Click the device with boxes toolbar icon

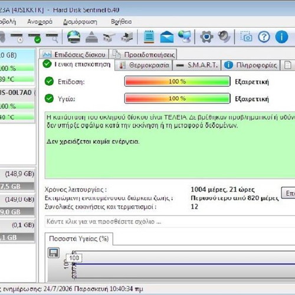tap(109, 37)
